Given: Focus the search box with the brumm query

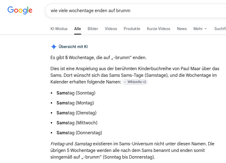Looking at the screenshot, I should pyautogui.click(x=135, y=11).
